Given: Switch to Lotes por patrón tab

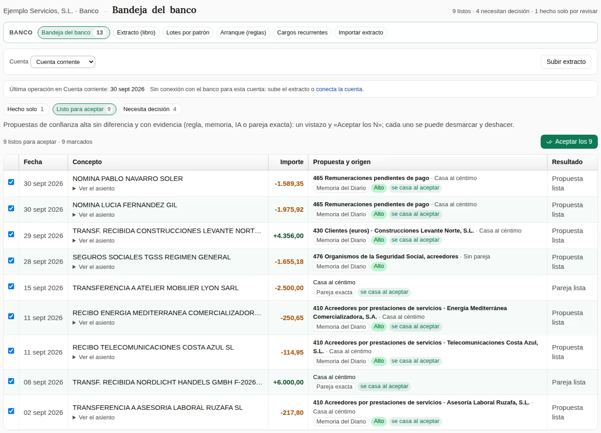Looking at the screenshot, I should click(x=188, y=33).
